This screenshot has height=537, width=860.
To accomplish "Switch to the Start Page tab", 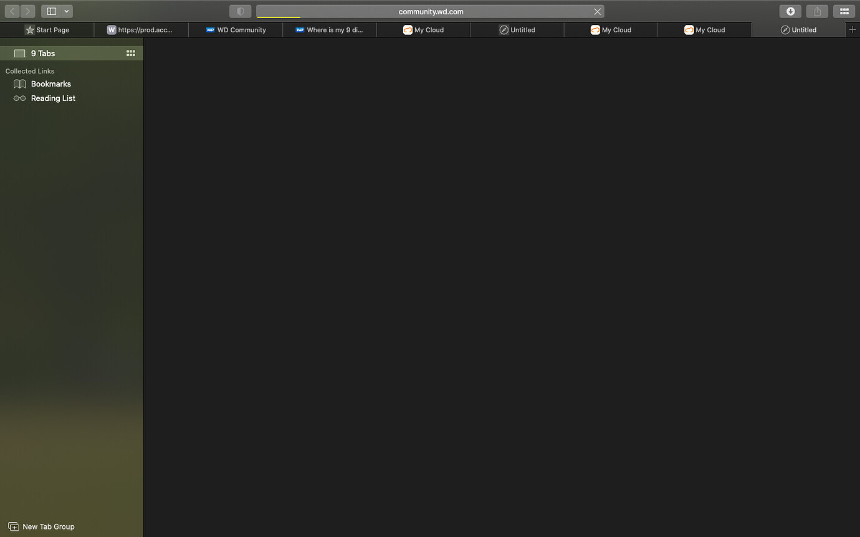I will point(47,29).
